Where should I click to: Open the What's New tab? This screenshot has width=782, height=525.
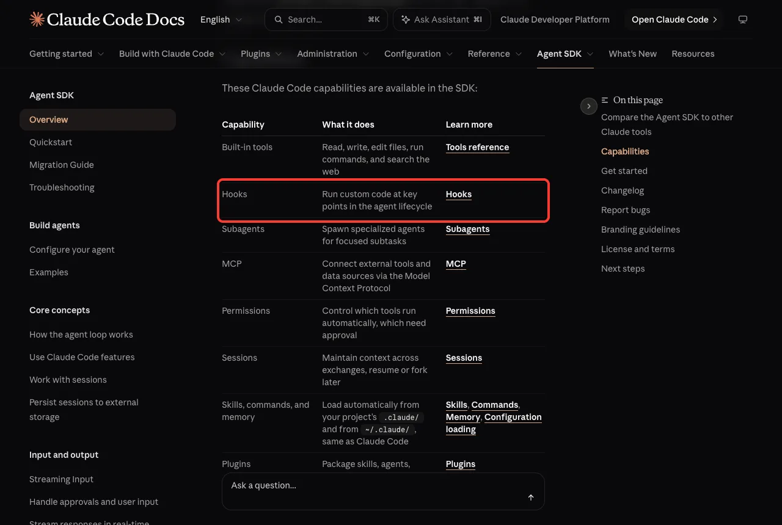[x=632, y=54]
